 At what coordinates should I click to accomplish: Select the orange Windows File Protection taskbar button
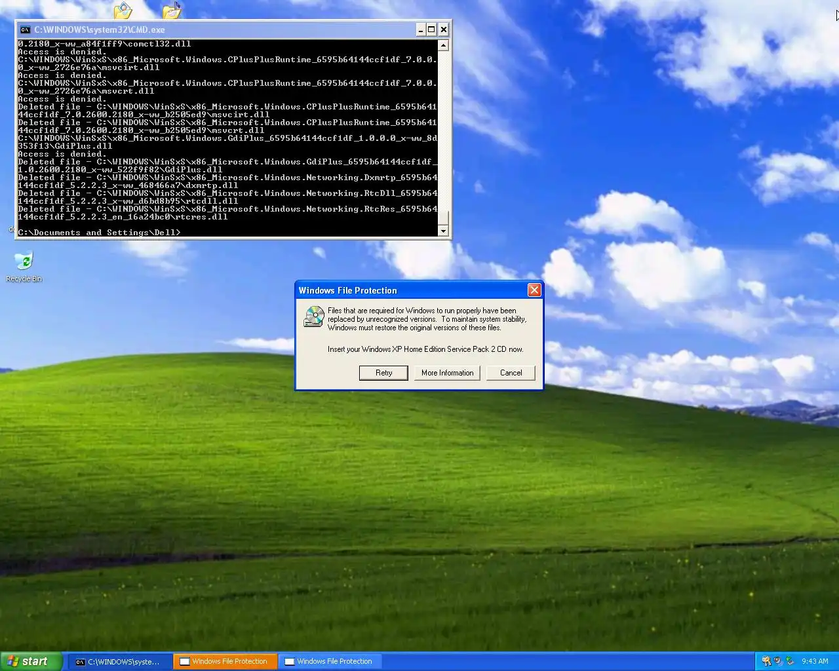[x=225, y=662]
